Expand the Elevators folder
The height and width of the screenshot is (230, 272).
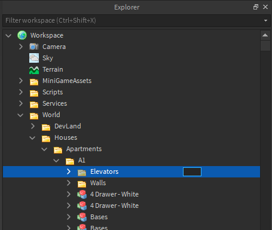[69, 171]
